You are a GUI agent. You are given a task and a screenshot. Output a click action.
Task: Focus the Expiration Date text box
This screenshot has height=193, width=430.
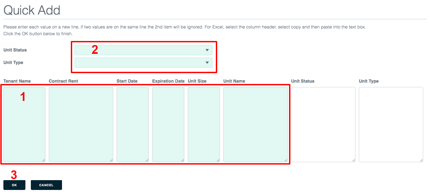click(168, 125)
